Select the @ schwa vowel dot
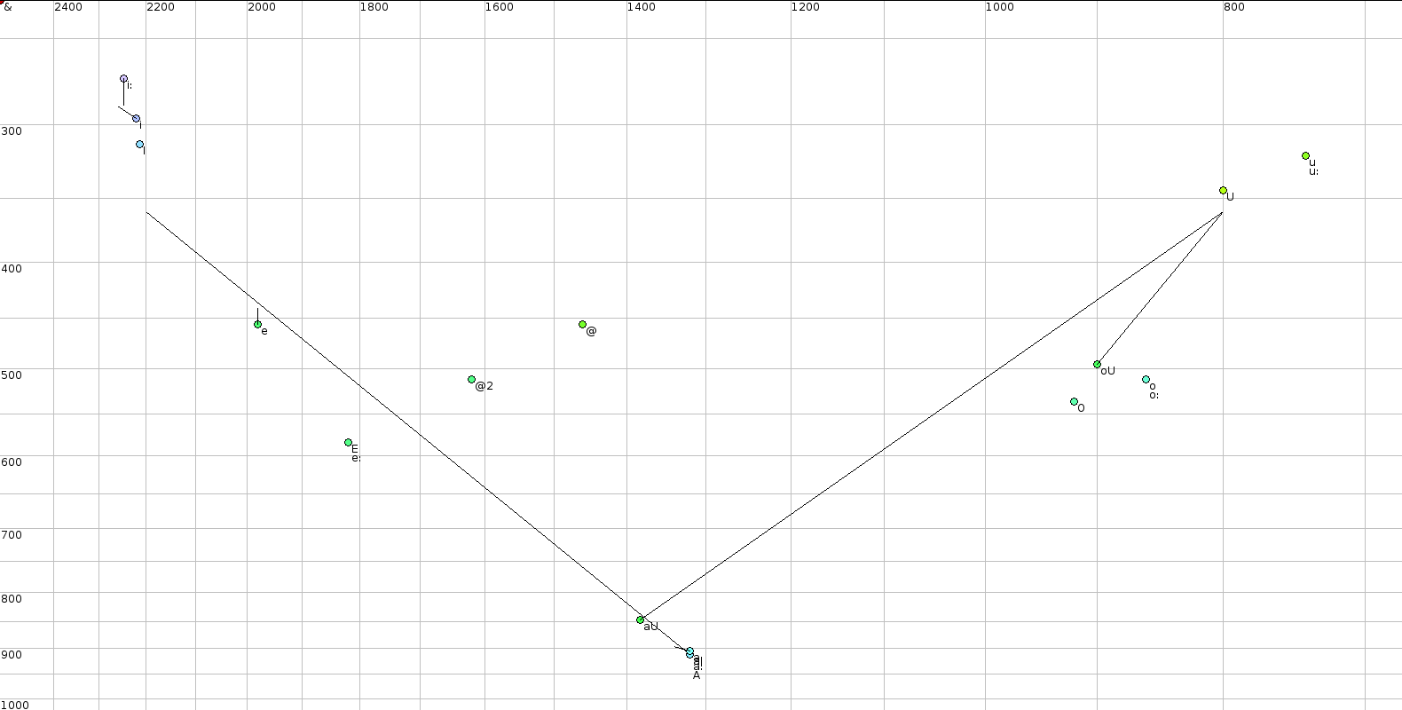1402x710 pixels. (x=582, y=325)
